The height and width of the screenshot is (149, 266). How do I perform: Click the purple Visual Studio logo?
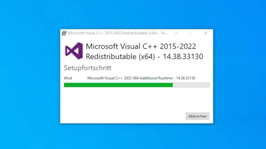[x=74, y=51]
